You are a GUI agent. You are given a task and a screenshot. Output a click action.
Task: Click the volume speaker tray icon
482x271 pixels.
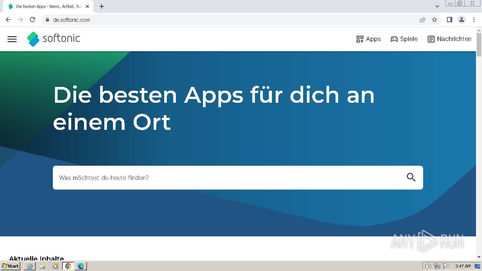click(428, 266)
